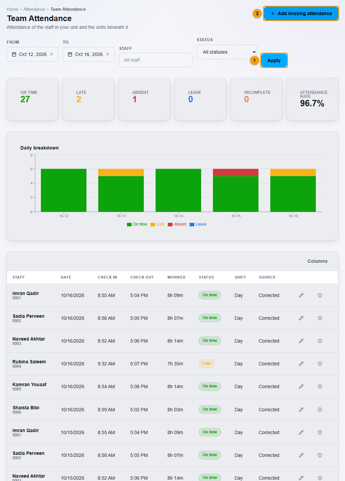
Task: Edit Sadia Perveen's 10/16/2026 record with pencil icon
Action: coord(301,318)
